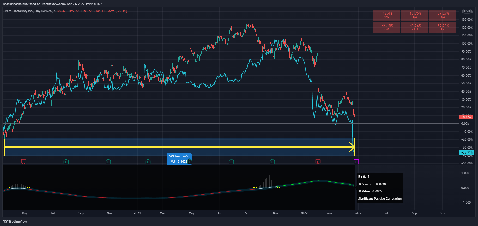Viewport: 478px width, 226px height.
Task: Click the 0.00% price axis label
Action: tap(465, 124)
